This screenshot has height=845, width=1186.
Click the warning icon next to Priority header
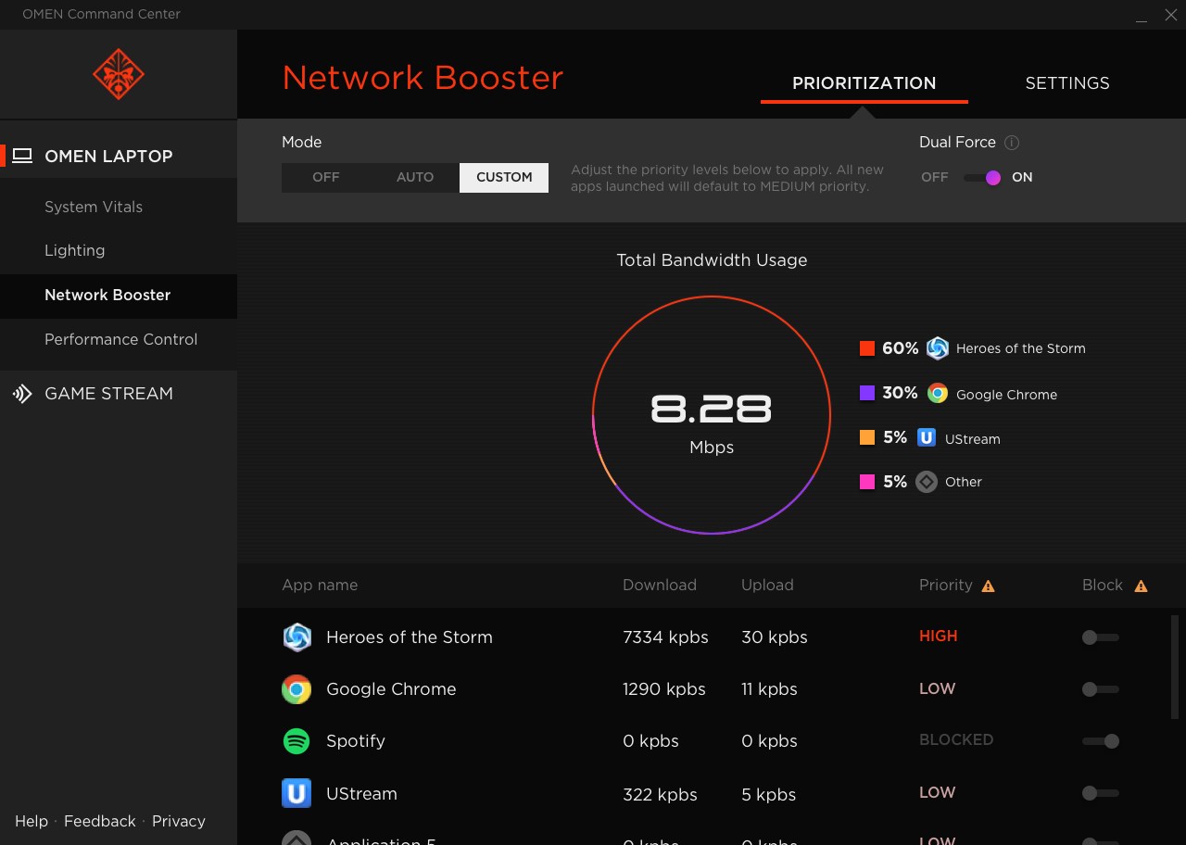(x=988, y=585)
